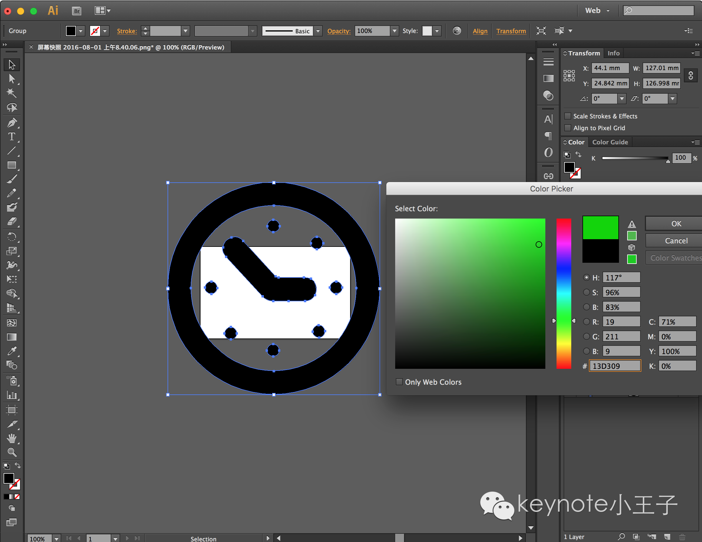The width and height of the screenshot is (702, 542).
Task: Click the Recolor Artwork wheel icon
Action: click(457, 31)
